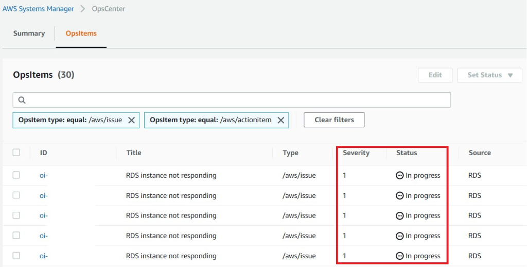Focus the OpsItems search field
This screenshot has width=527, height=267.
tap(232, 100)
